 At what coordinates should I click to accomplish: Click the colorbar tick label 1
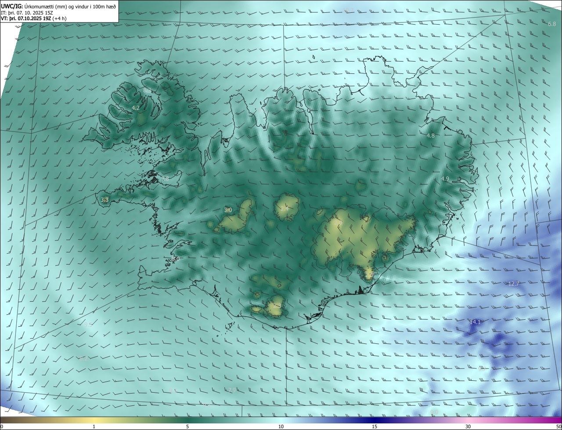[94, 426]
